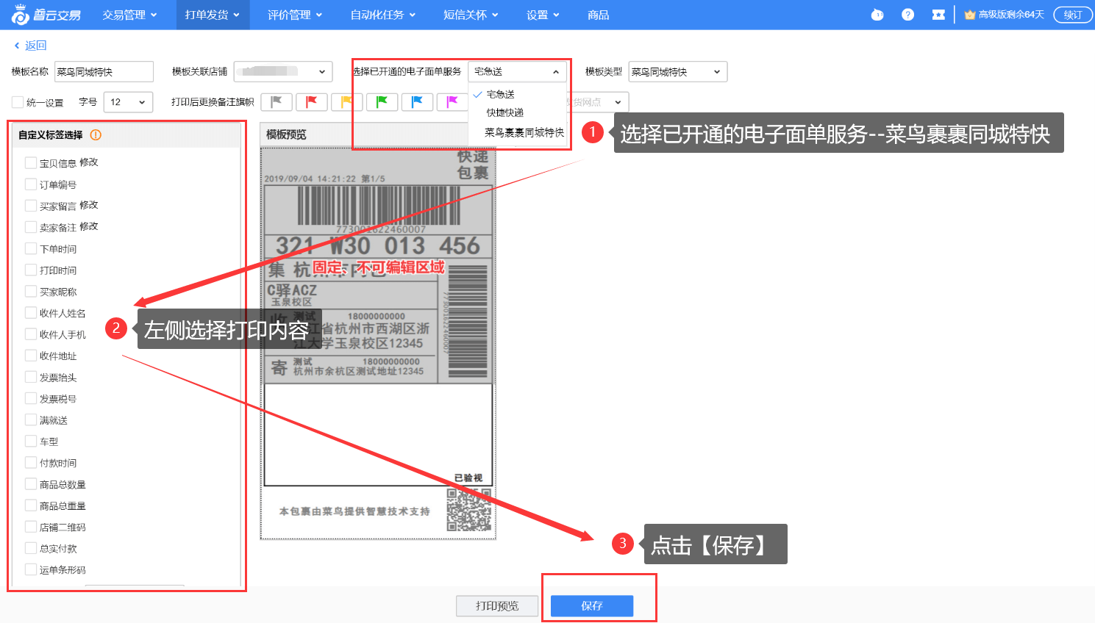Check the 订单编号 label option
Image resolution: width=1095 pixels, height=623 pixels.
click(x=31, y=184)
